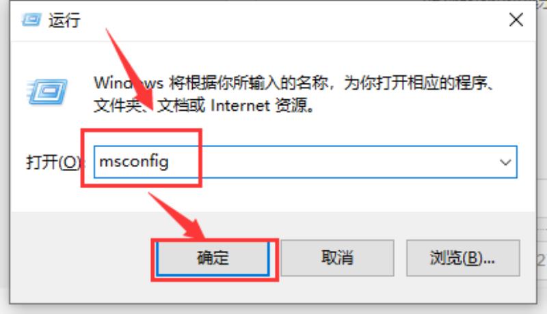Open file browser with 浏览(B)...
The image size is (547, 314).
click(463, 258)
